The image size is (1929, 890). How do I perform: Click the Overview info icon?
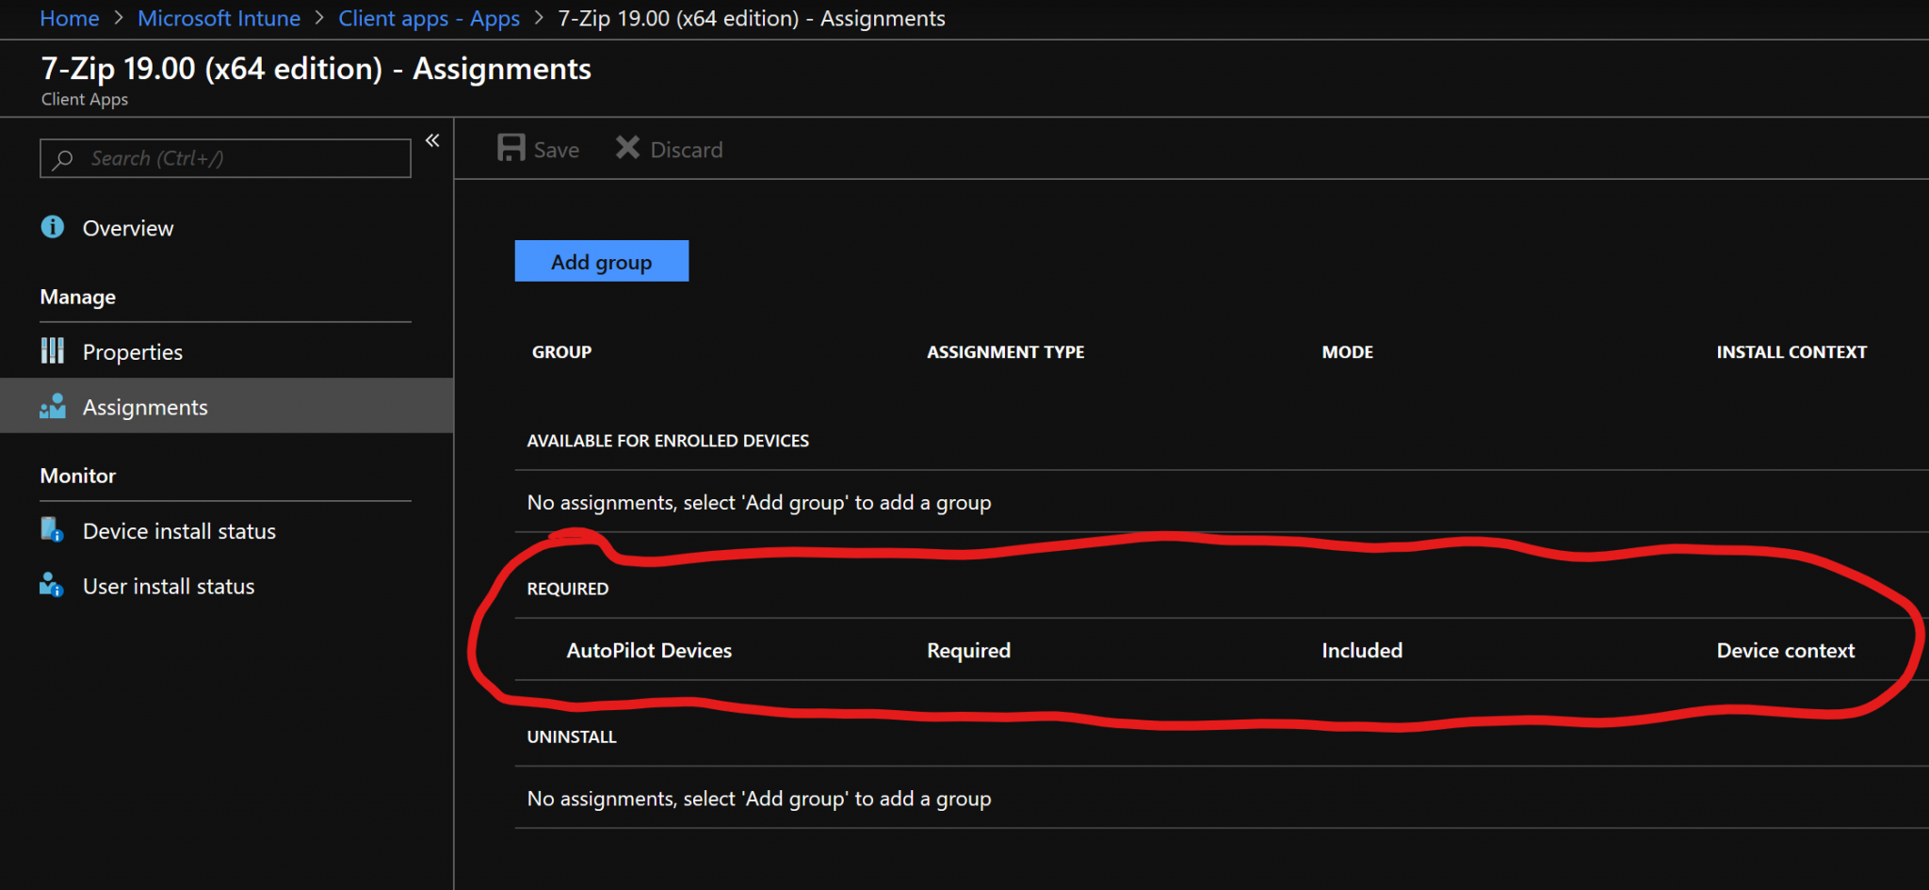52,227
